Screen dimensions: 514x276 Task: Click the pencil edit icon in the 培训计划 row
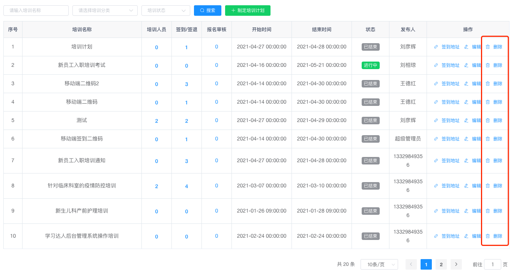[466, 47]
